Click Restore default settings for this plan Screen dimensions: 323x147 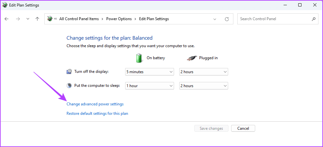pyautogui.click(x=97, y=114)
